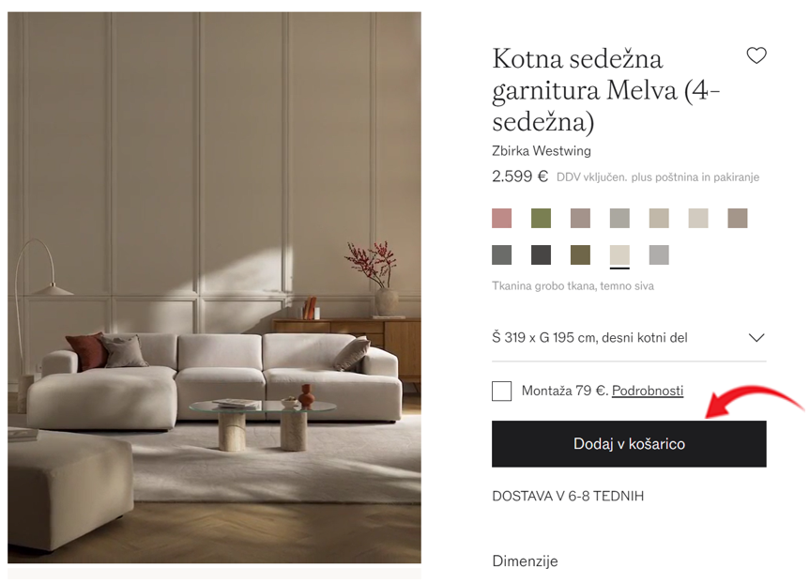Pick the underlined cream swatch
This screenshot has width=810, height=584.
[619, 254]
